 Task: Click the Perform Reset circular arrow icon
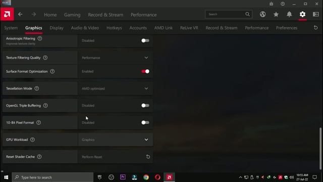click(x=148, y=157)
